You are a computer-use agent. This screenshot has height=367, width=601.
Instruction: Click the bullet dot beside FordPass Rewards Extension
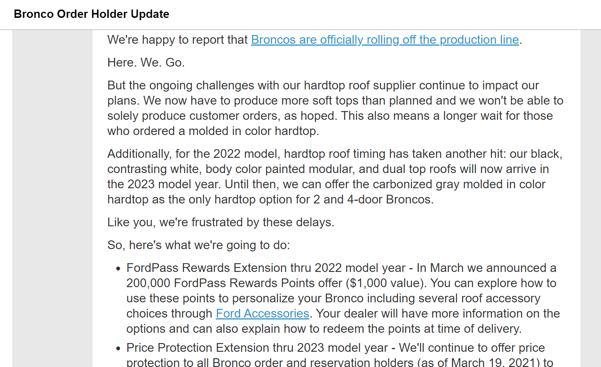point(118,268)
